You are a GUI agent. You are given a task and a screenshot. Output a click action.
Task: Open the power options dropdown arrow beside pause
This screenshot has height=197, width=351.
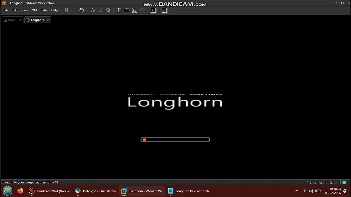tap(72, 10)
